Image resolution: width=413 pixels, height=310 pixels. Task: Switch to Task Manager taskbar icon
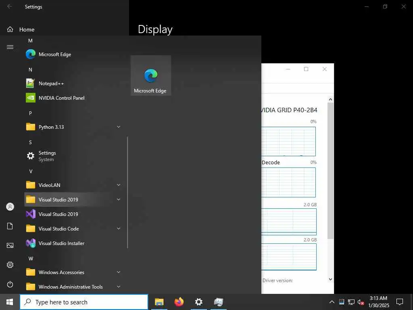pos(218,302)
